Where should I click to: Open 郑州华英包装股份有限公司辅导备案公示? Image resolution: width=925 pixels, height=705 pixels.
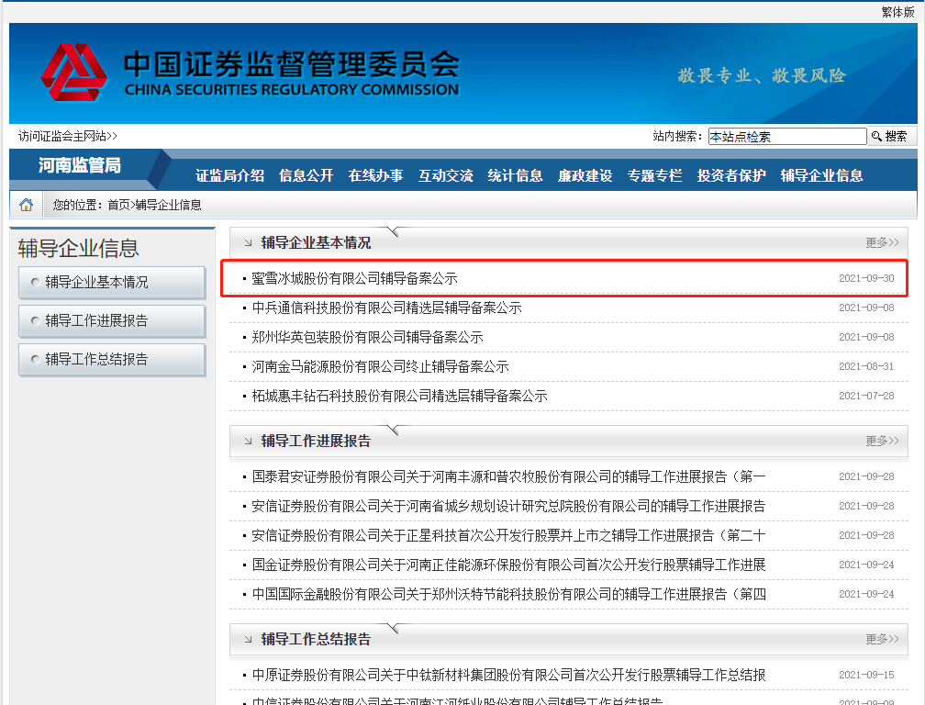point(367,337)
